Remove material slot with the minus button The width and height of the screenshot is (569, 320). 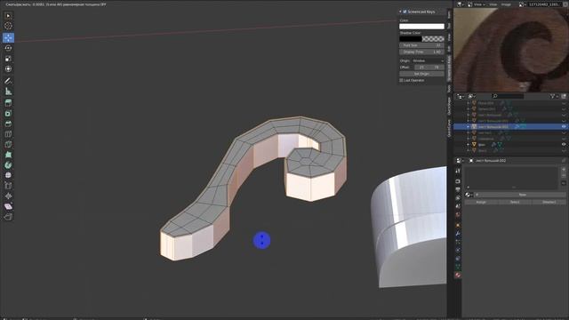pos(564,176)
